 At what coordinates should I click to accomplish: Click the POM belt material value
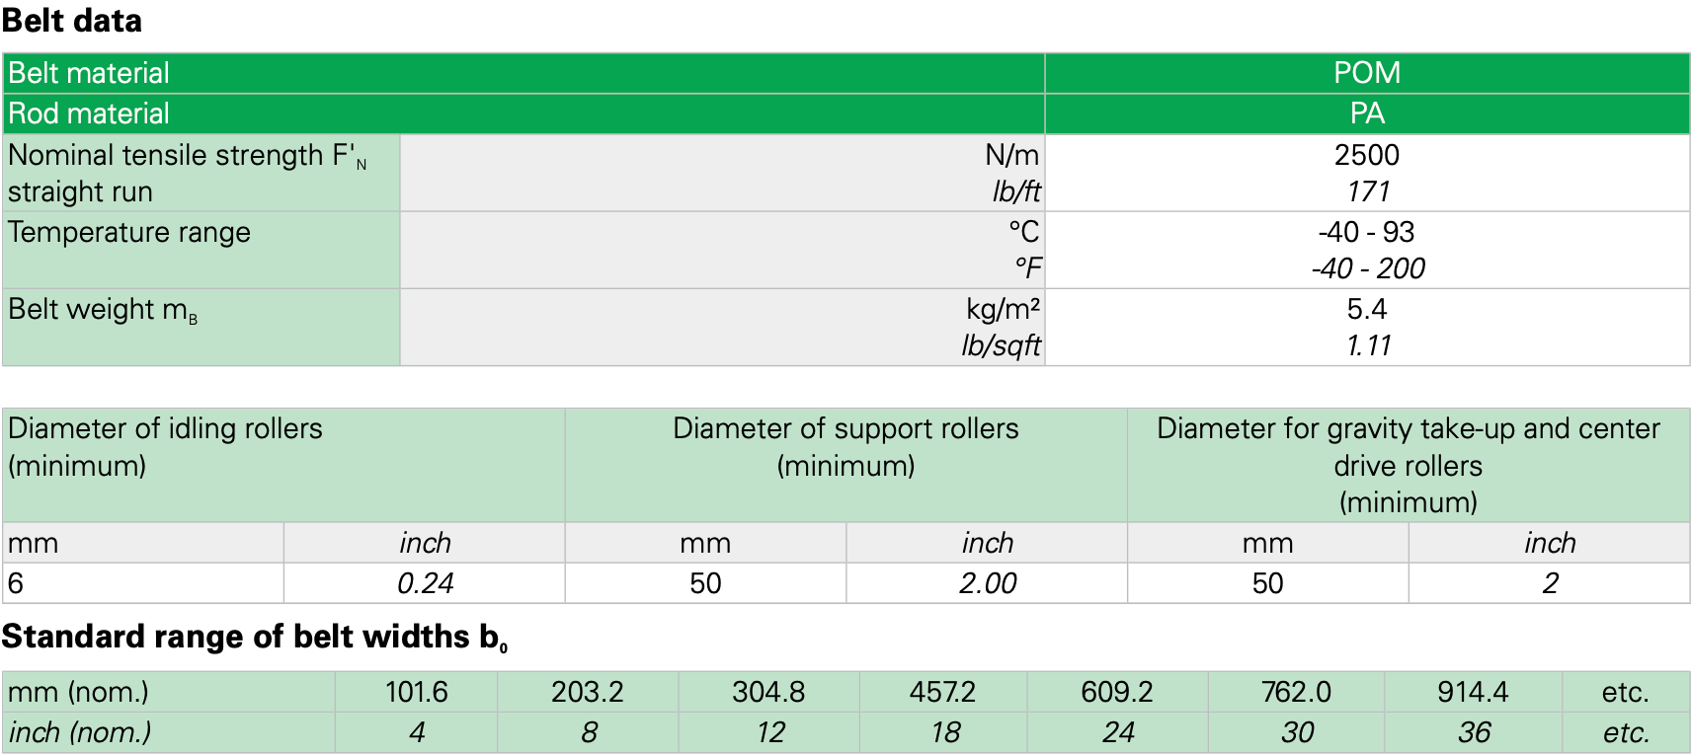tap(1366, 73)
